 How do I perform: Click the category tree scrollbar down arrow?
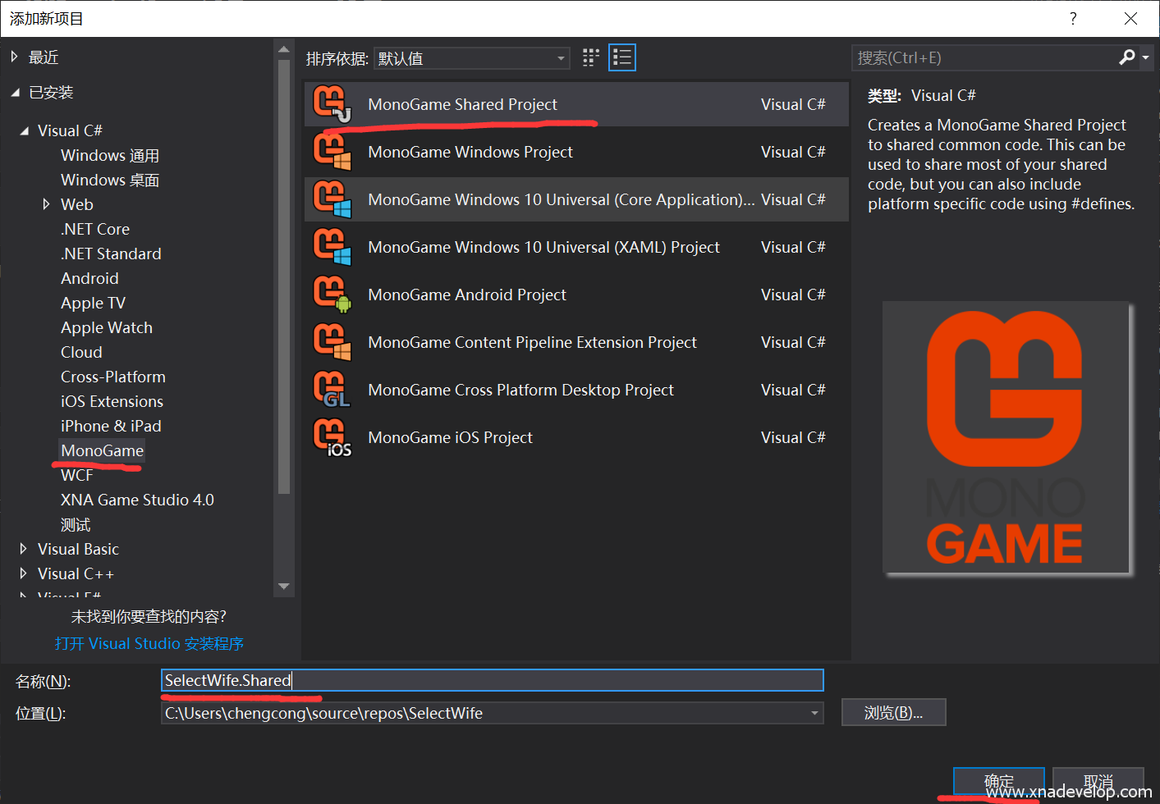click(x=284, y=586)
